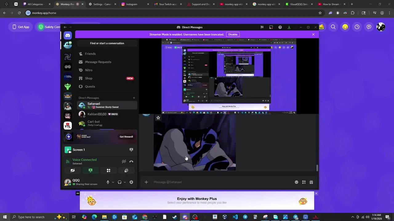Click Find or start a conversation box
Viewport: 394px width, 221px height.
107,43
